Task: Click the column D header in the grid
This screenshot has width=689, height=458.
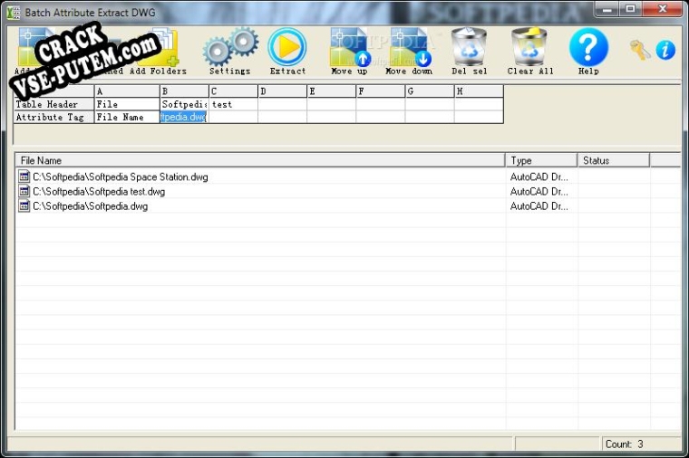Action: pos(282,91)
